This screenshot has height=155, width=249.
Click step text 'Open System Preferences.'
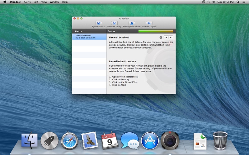click(125, 77)
